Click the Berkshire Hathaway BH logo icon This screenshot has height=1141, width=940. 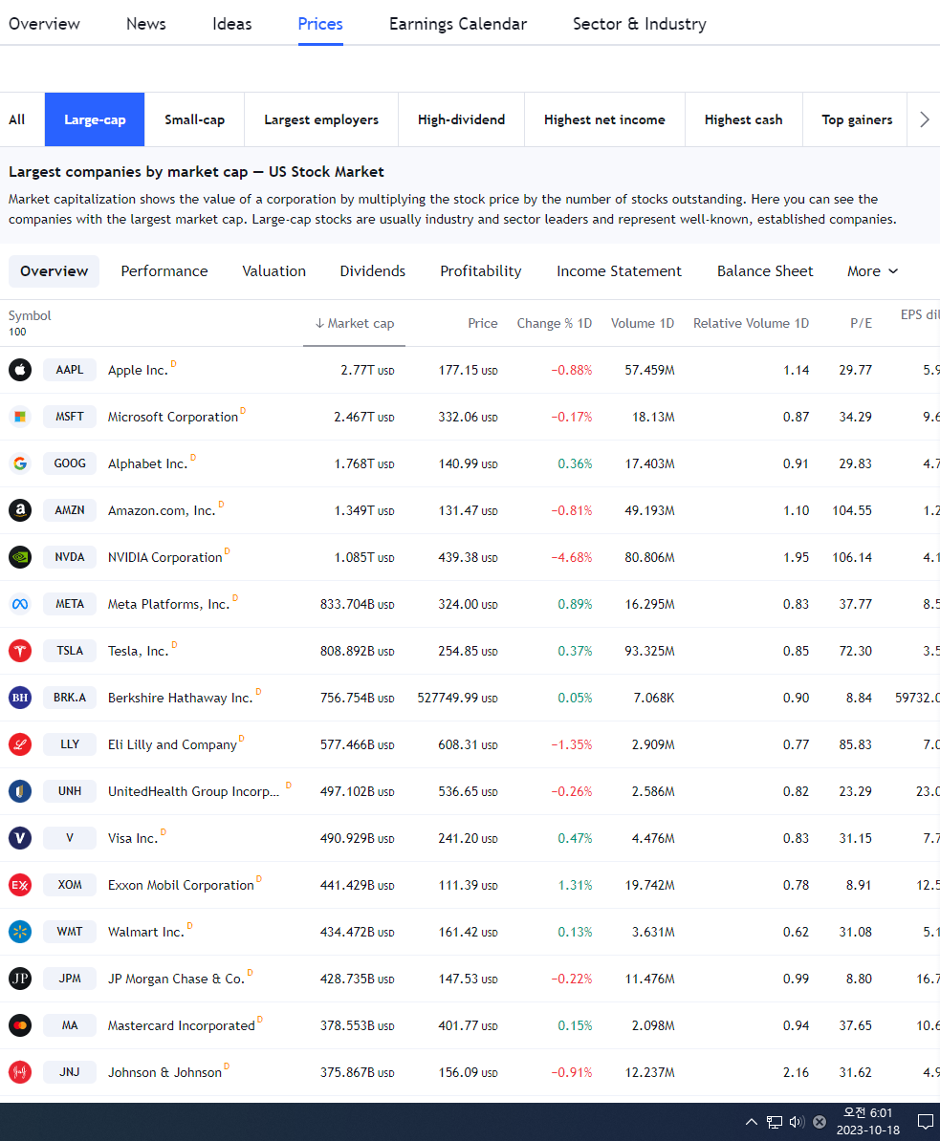click(x=20, y=697)
